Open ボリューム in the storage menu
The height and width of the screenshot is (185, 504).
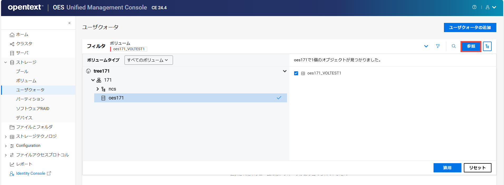click(x=26, y=81)
